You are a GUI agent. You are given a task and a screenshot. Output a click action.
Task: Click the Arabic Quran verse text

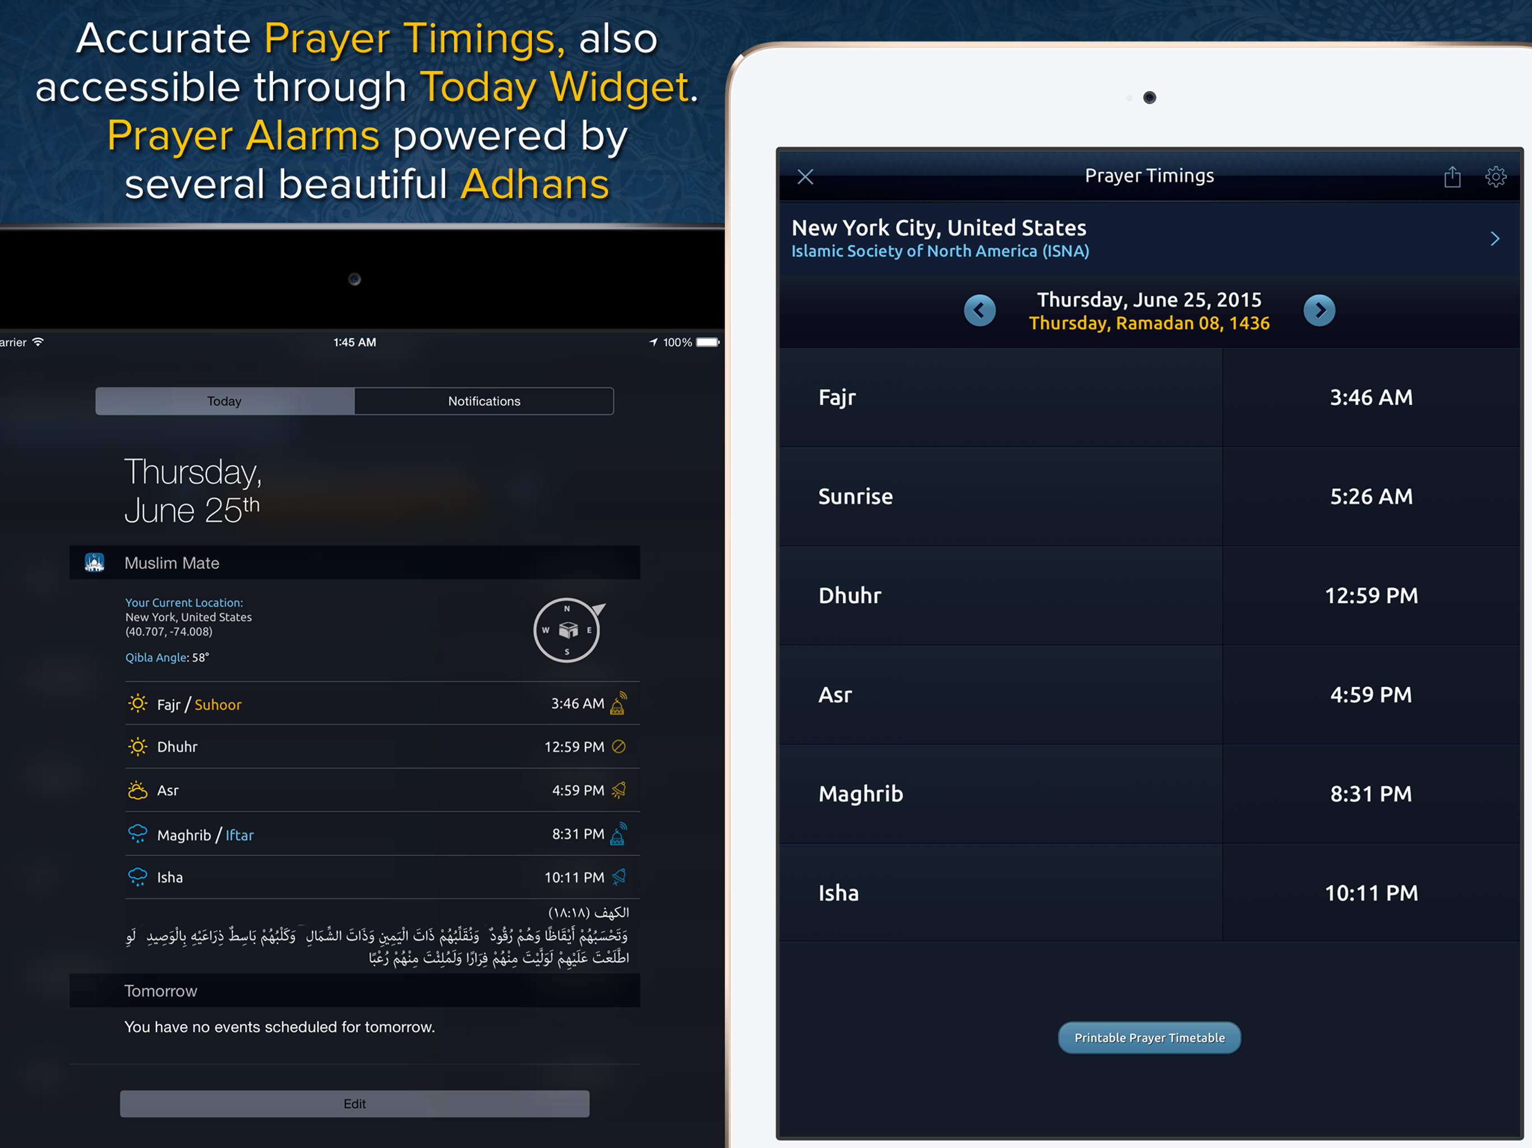[377, 946]
